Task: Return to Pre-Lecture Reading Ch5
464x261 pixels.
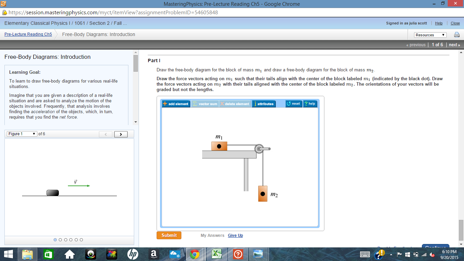Action: click(28, 34)
